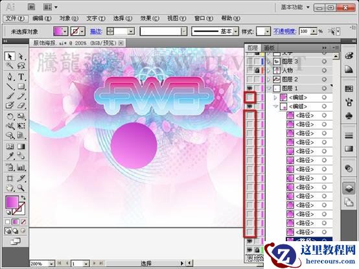
Task: Click the 描边 stroke link
Action: pyautogui.click(x=96, y=31)
